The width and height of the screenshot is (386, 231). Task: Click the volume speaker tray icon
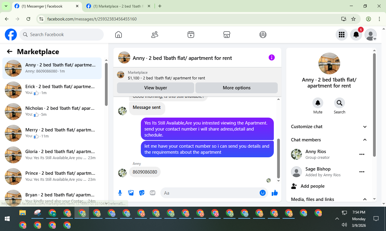coord(344,225)
